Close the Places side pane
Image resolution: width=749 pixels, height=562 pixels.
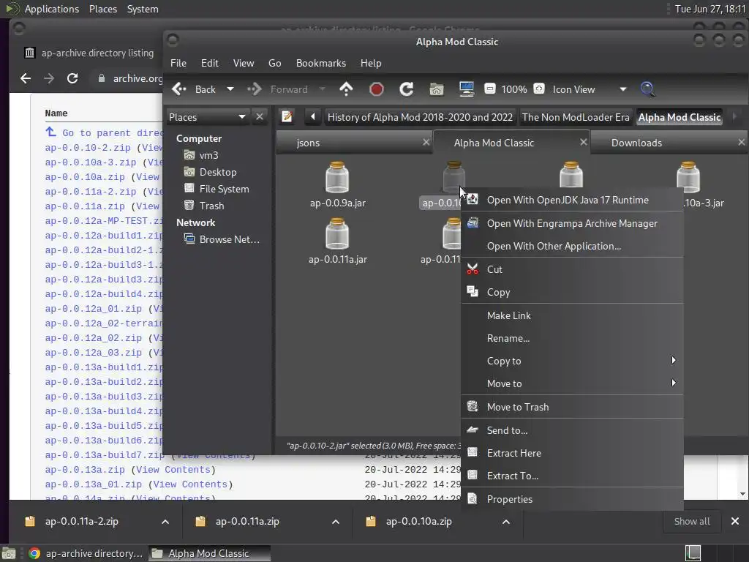point(260,116)
